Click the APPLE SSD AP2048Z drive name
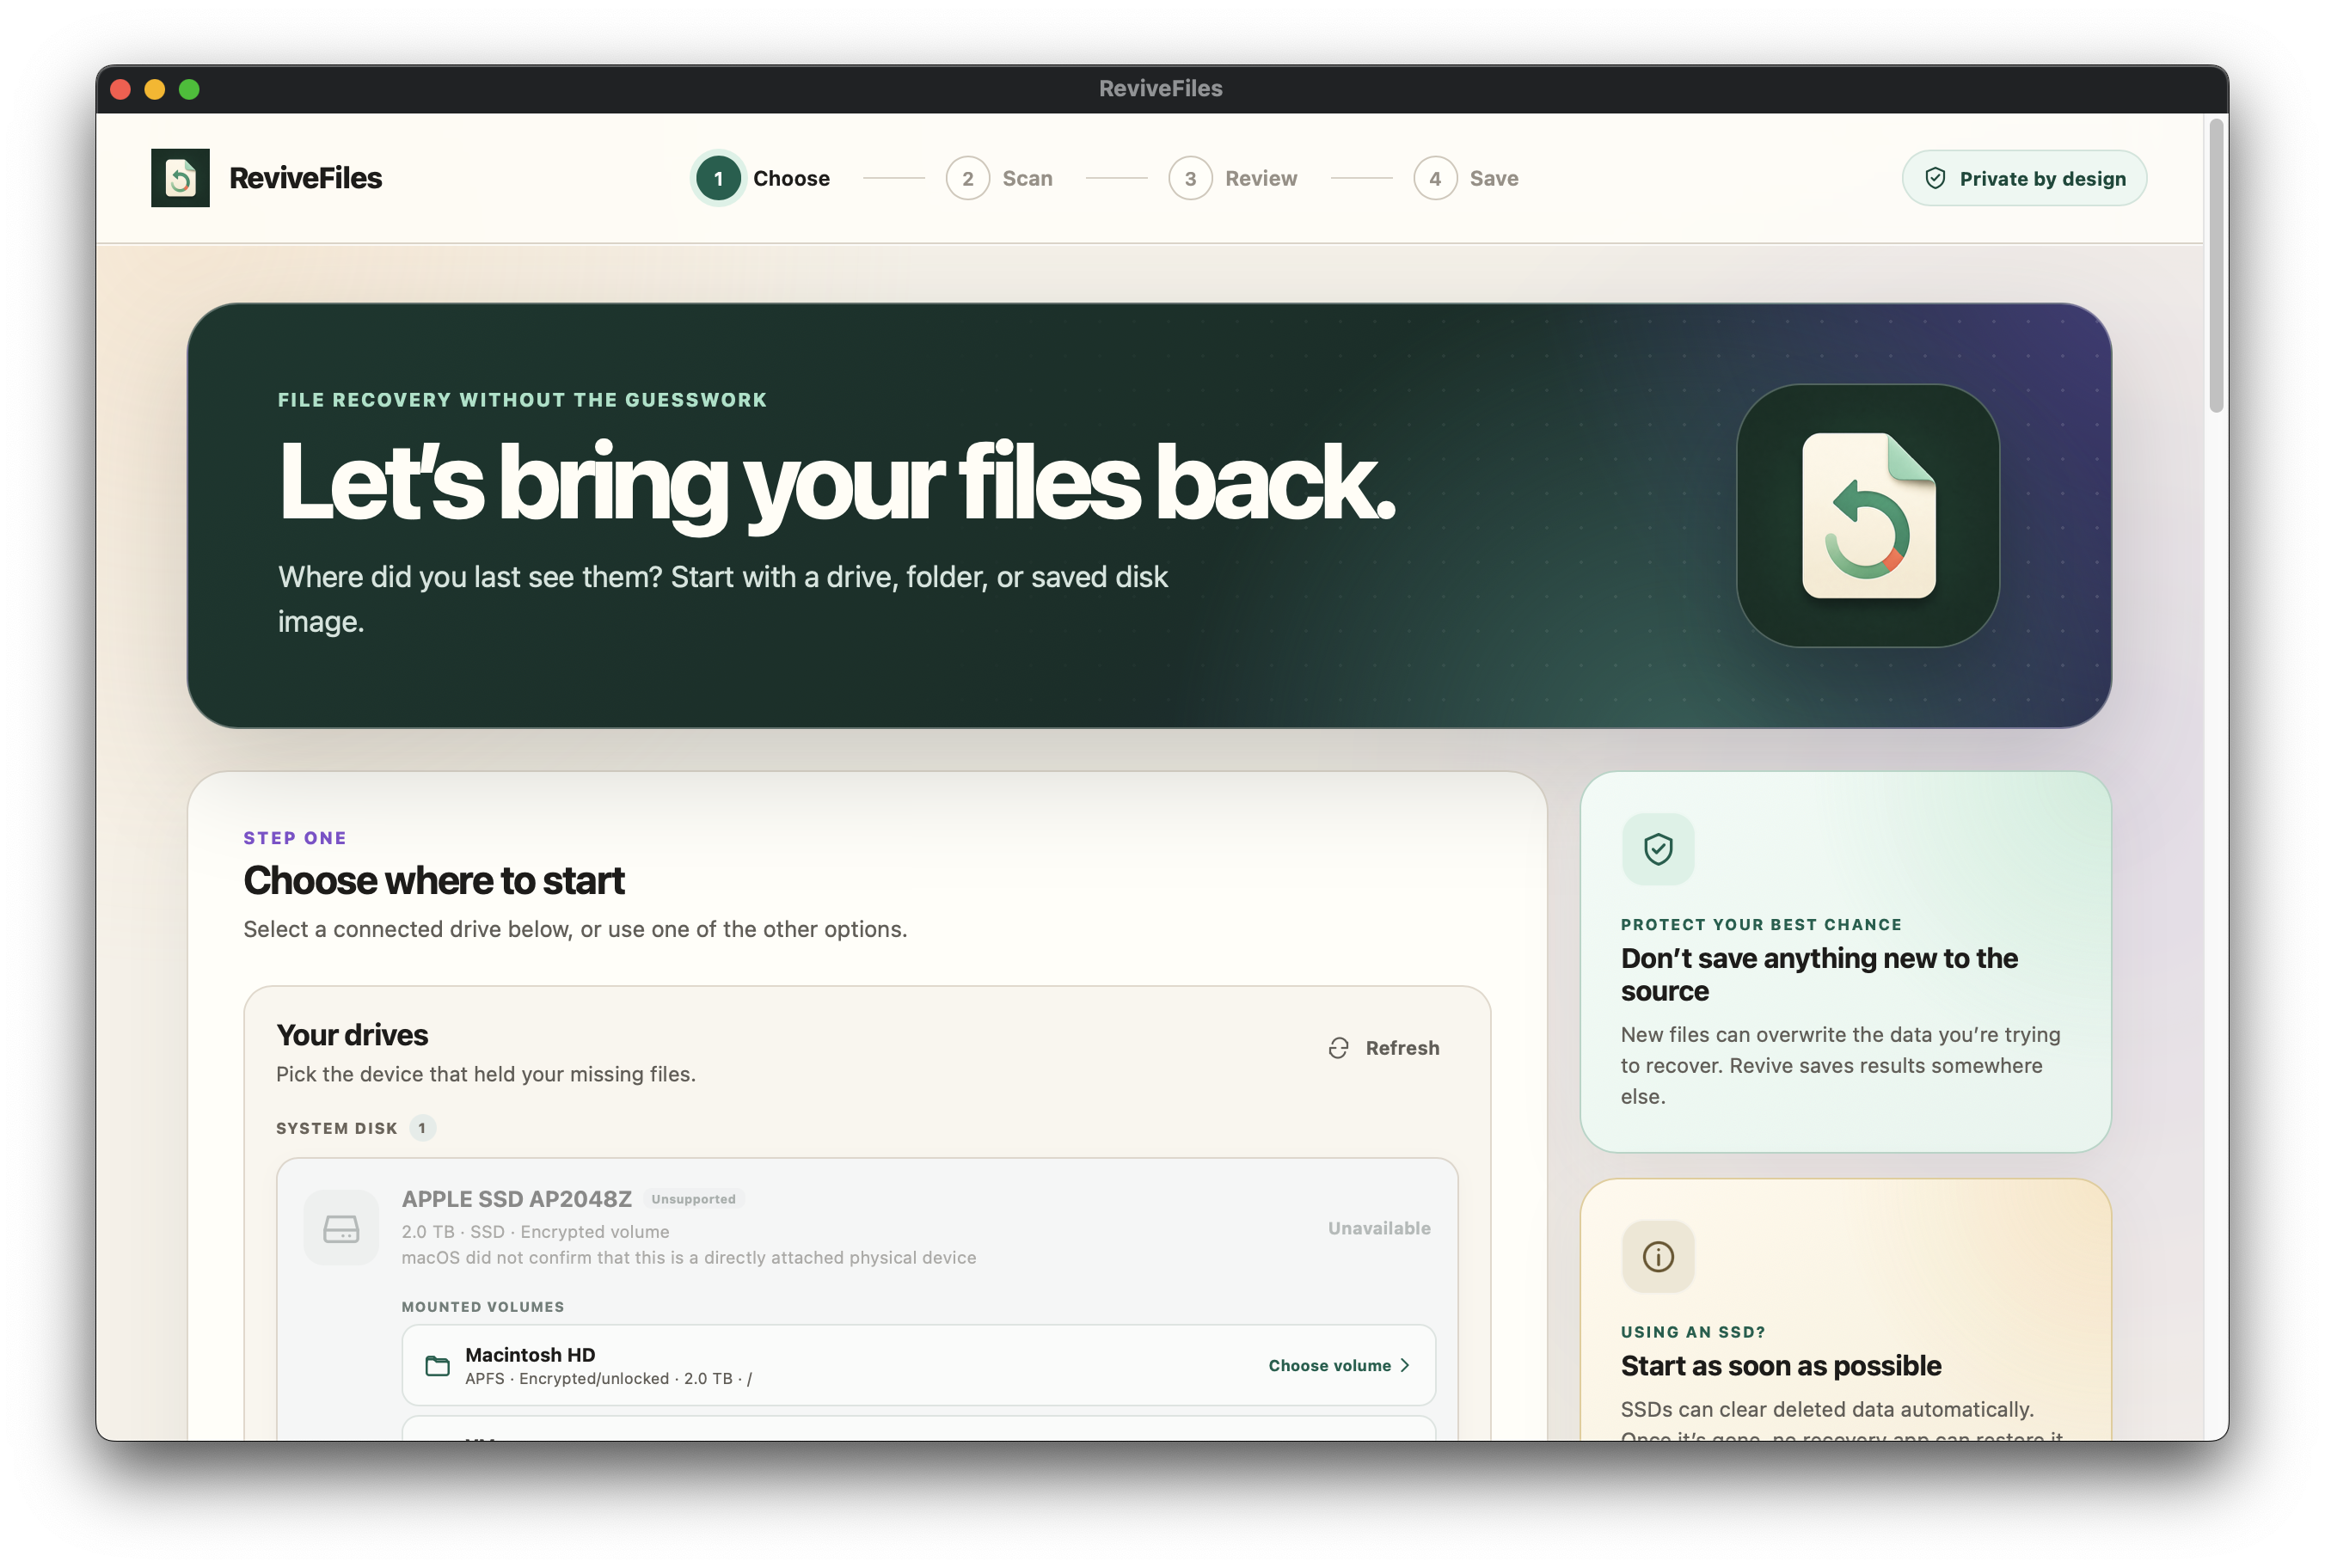2325x1568 pixels. click(516, 1198)
